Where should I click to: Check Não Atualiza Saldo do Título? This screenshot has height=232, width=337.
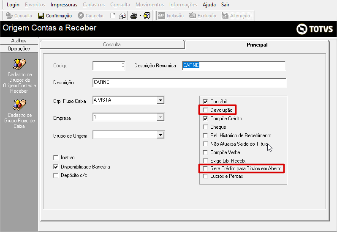coord(205,144)
